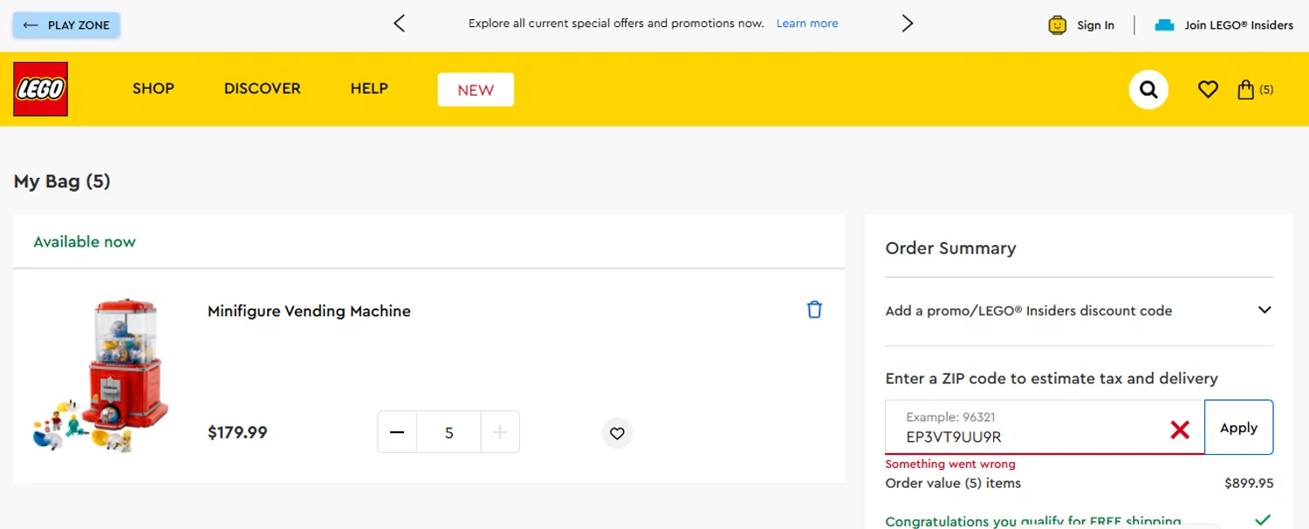Click the 'My Bag (5)' heading

[62, 181]
